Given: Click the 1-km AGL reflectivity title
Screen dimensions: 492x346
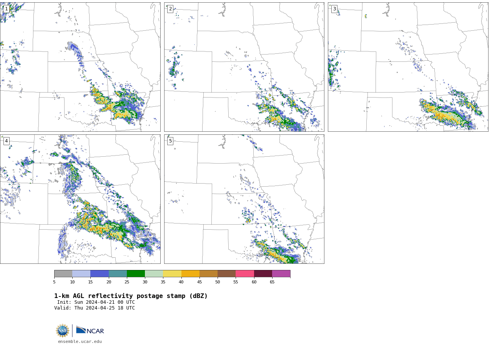Looking at the screenshot, I should coord(131,296).
